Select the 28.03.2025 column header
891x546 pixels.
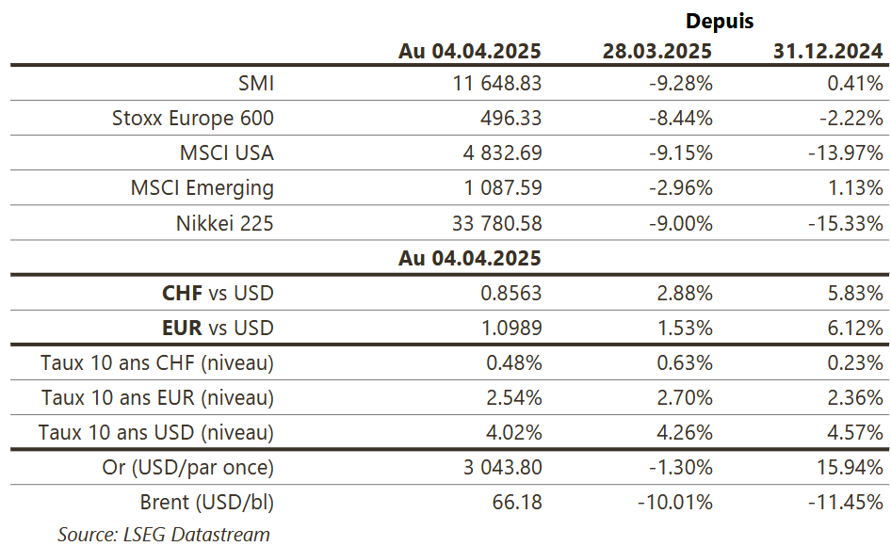pos(657,51)
